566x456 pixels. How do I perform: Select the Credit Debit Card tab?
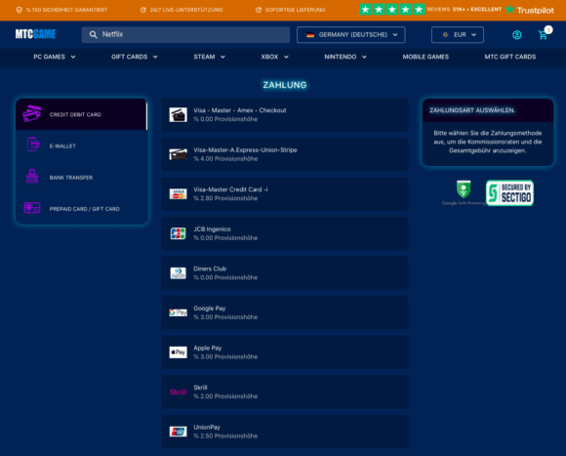[82, 114]
